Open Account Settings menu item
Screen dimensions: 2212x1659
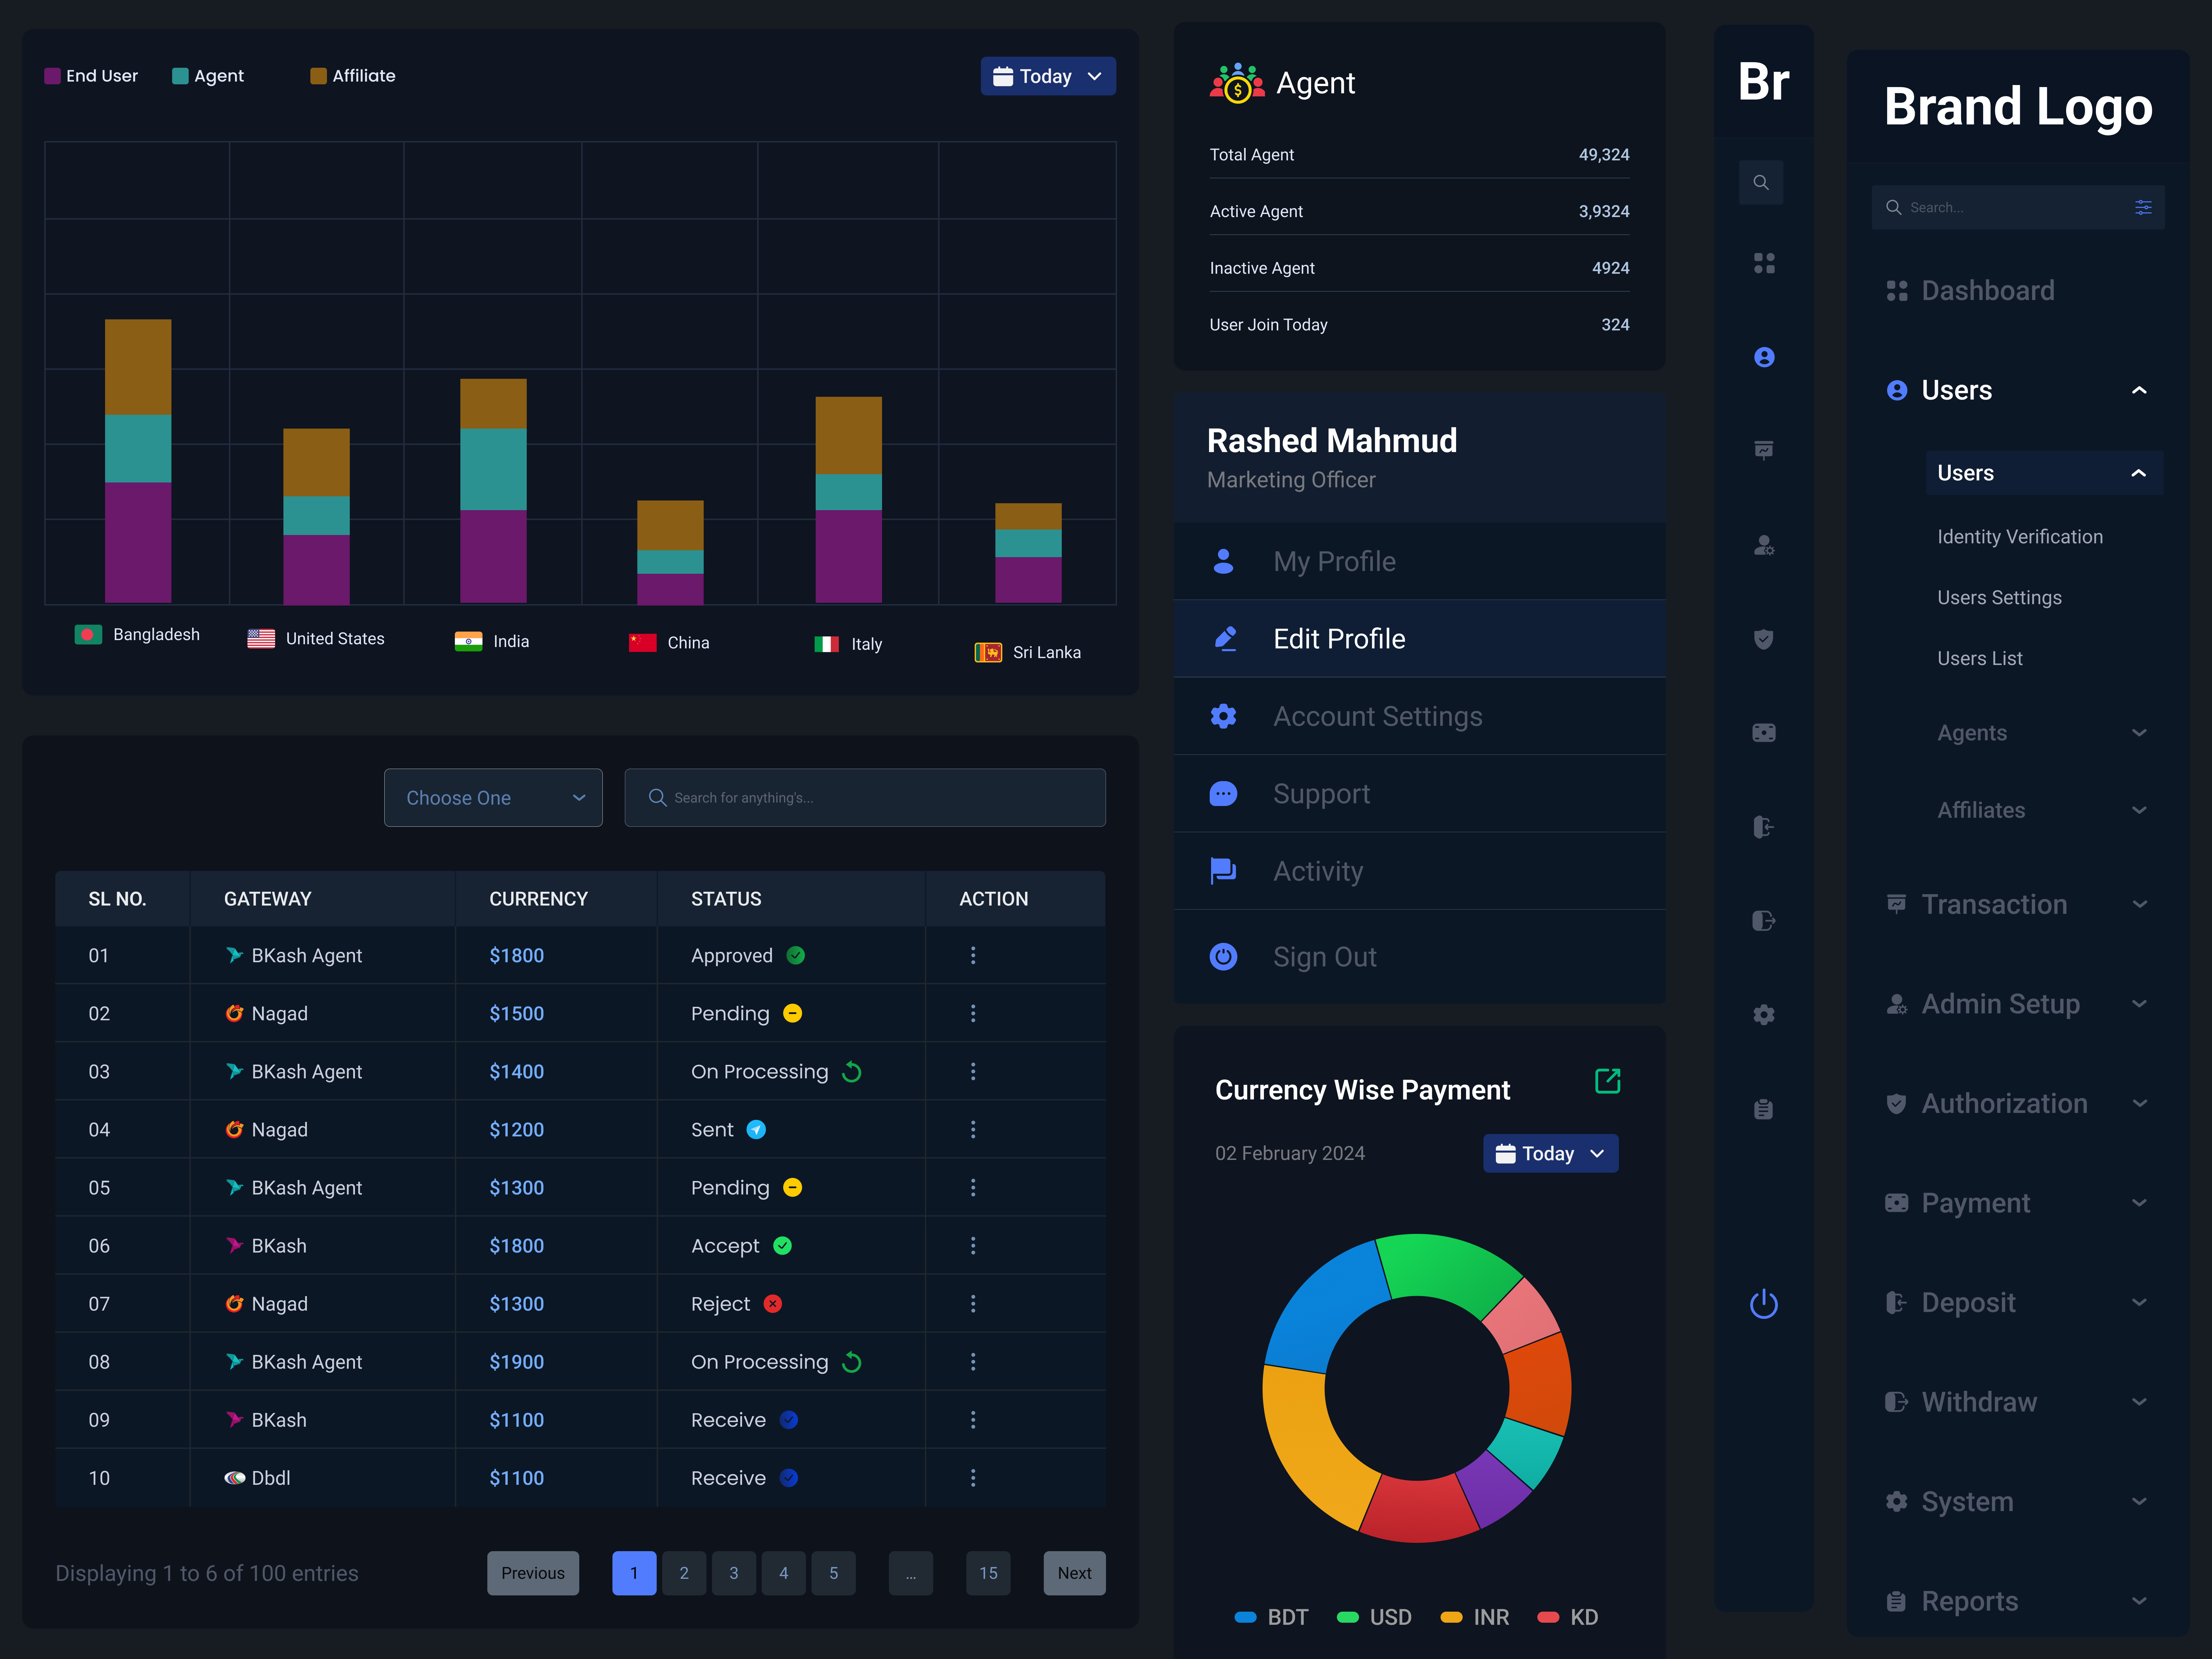[1419, 716]
